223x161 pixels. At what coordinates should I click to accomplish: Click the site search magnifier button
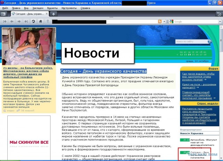pos(210,41)
